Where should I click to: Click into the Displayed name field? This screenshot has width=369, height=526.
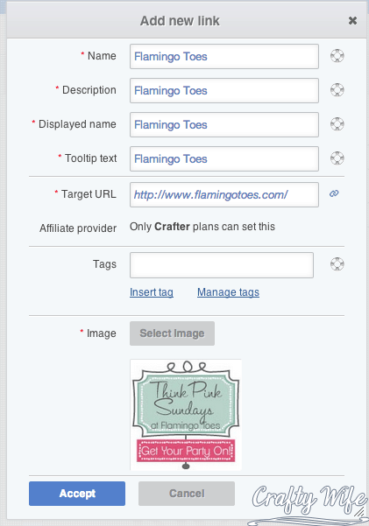point(224,125)
